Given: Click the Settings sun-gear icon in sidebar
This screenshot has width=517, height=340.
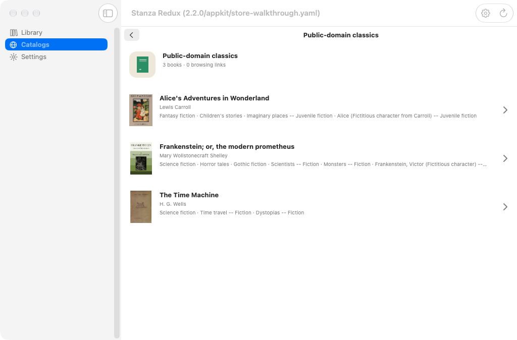Looking at the screenshot, I should coord(14,56).
